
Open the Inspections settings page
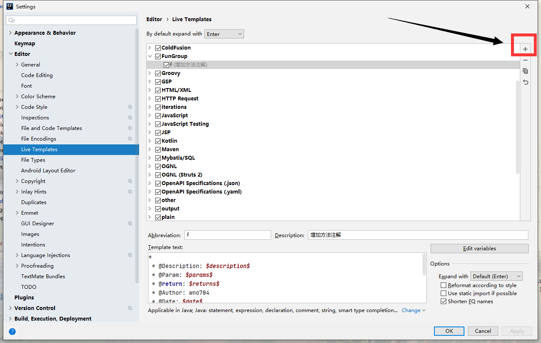(35, 118)
